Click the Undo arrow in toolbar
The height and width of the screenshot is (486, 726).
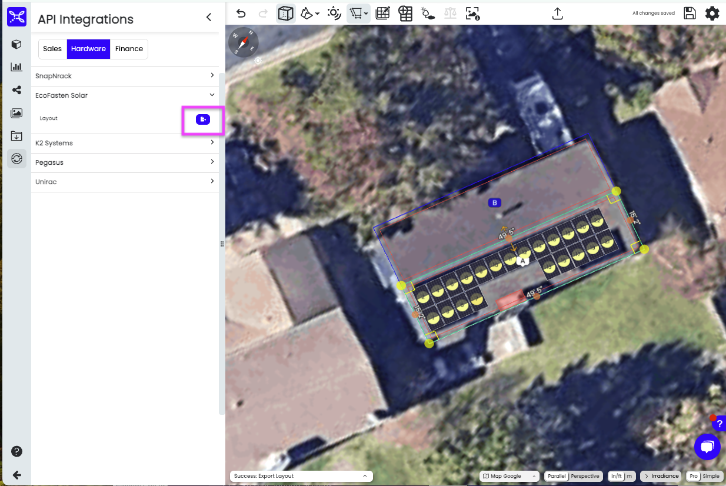[241, 14]
